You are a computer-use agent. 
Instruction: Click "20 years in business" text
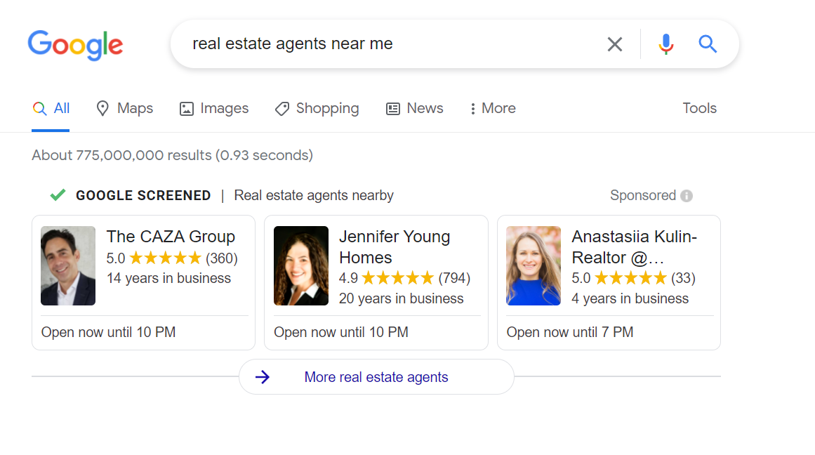pyautogui.click(x=401, y=298)
